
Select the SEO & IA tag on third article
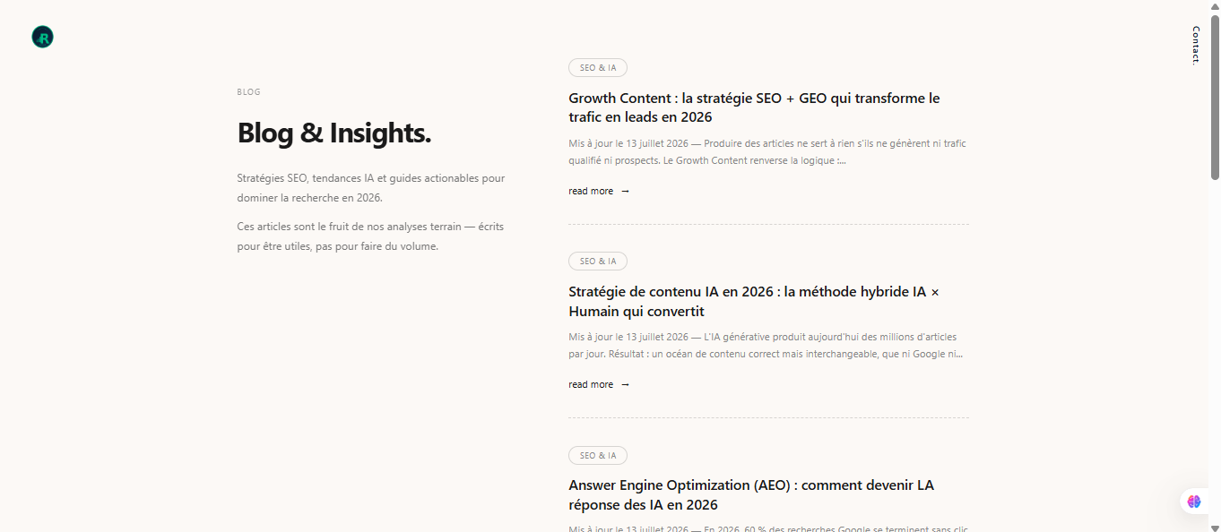(598, 455)
